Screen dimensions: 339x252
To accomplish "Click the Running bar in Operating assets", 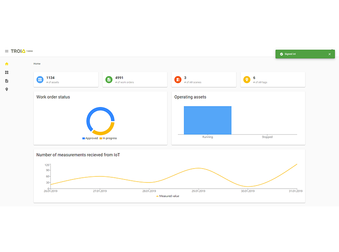I will 207,120.
